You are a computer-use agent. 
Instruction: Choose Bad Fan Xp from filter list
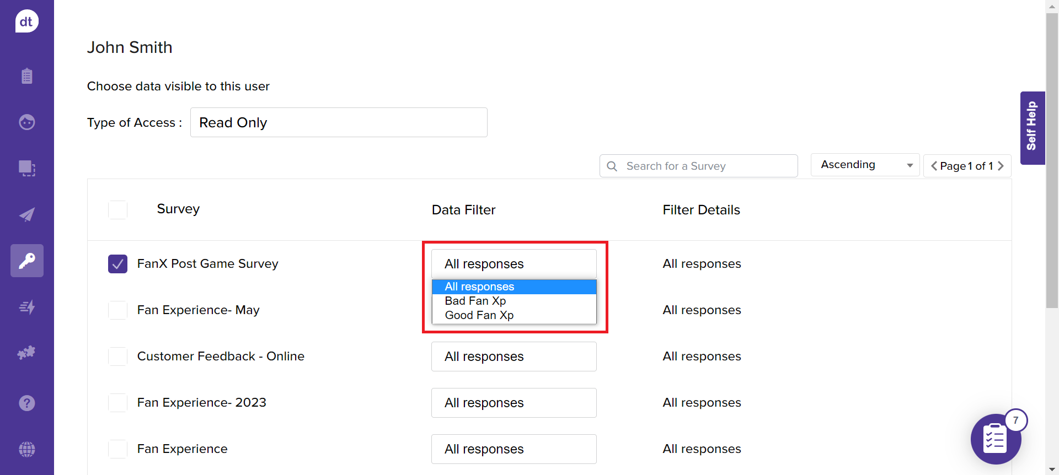(x=475, y=301)
